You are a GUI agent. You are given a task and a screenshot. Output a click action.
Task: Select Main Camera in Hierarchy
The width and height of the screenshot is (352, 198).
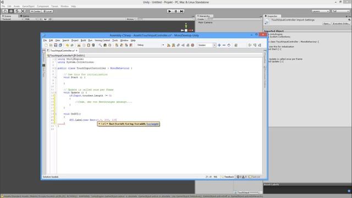[205, 23]
